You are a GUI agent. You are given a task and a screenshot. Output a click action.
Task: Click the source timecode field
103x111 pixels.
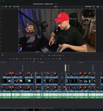tap(16, 7)
